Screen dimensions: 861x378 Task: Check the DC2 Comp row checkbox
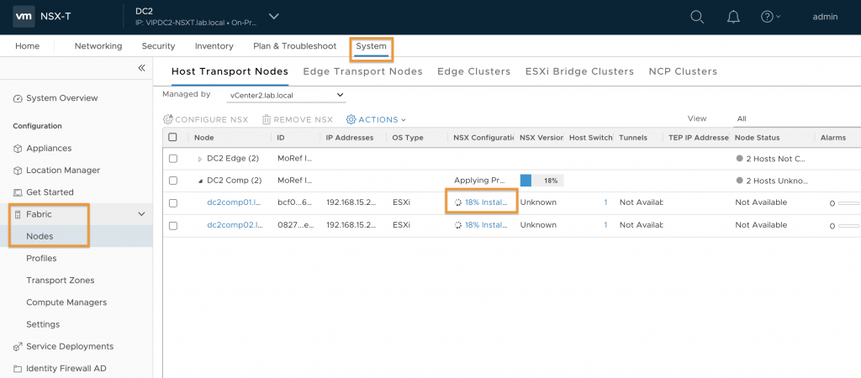(x=173, y=181)
